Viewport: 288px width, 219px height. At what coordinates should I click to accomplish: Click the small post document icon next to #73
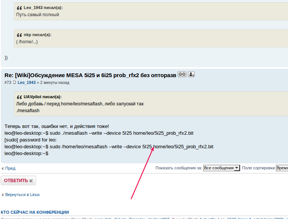pyautogui.click(x=14, y=82)
